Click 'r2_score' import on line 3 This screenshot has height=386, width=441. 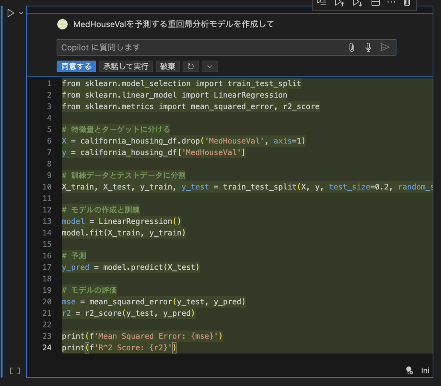tap(301, 106)
